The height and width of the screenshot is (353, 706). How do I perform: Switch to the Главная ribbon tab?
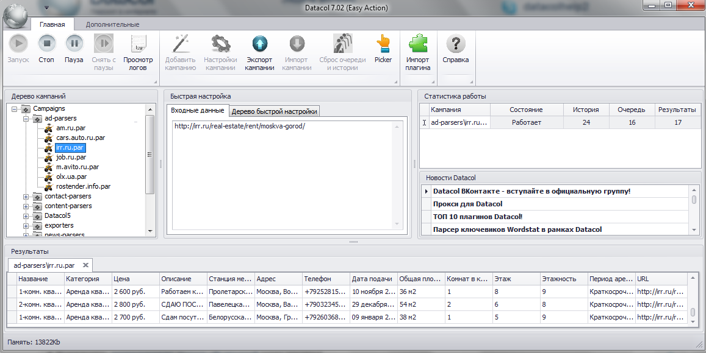(x=52, y=24)
